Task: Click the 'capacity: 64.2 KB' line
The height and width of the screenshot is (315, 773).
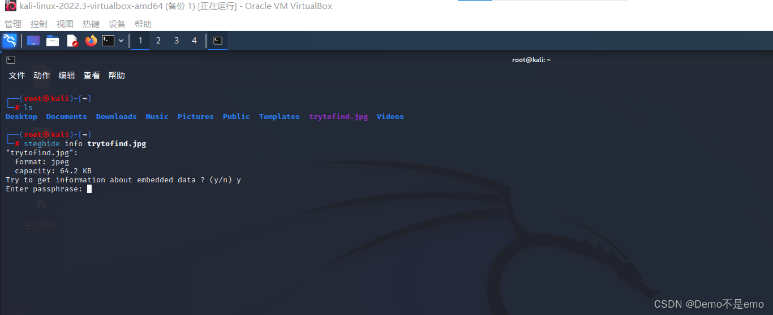Action: point(53,171)
